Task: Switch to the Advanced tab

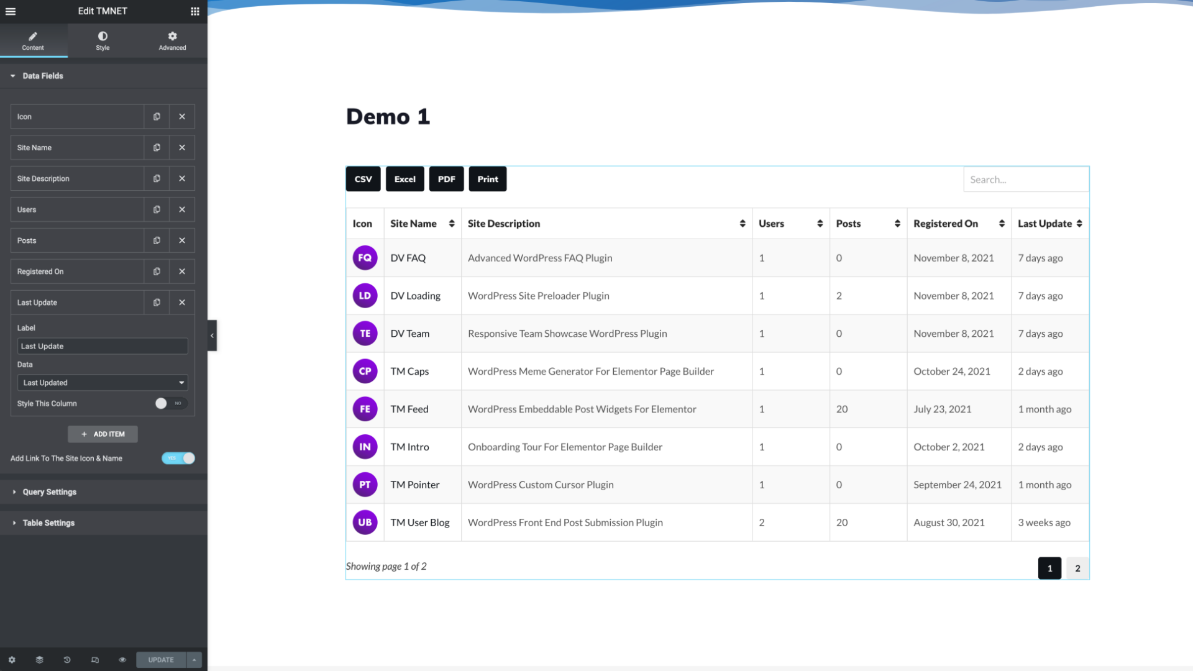Action: (x=172, y=41)
